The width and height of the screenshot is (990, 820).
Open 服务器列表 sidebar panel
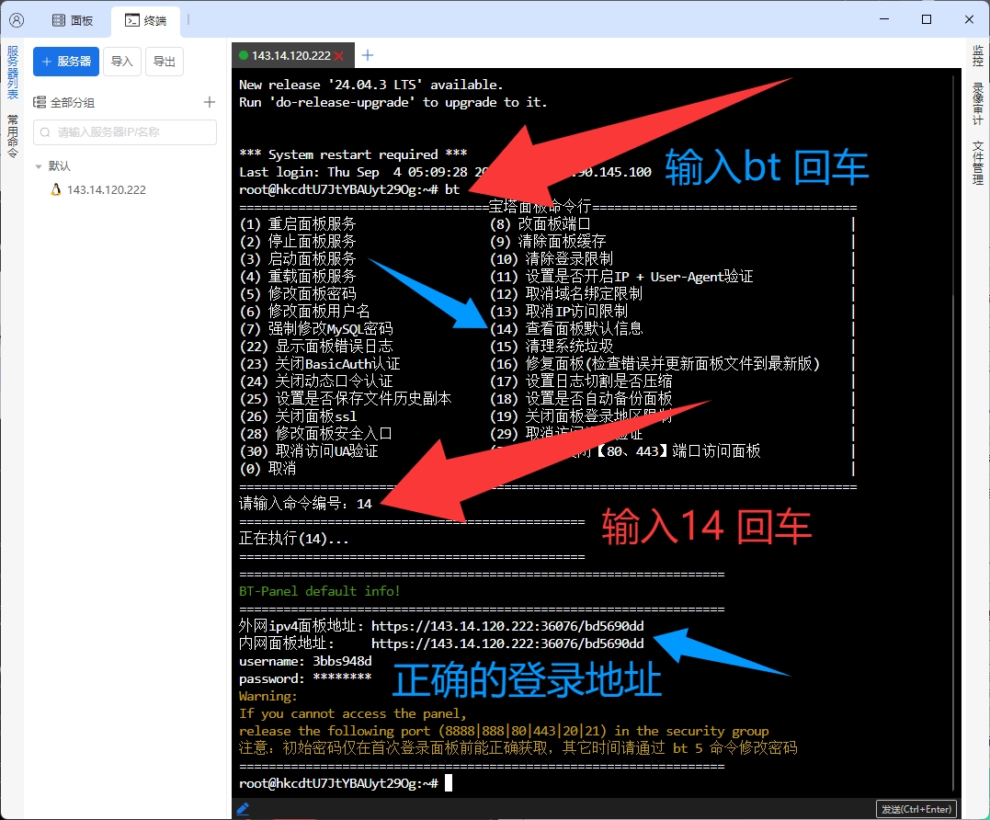pos(13,72)
